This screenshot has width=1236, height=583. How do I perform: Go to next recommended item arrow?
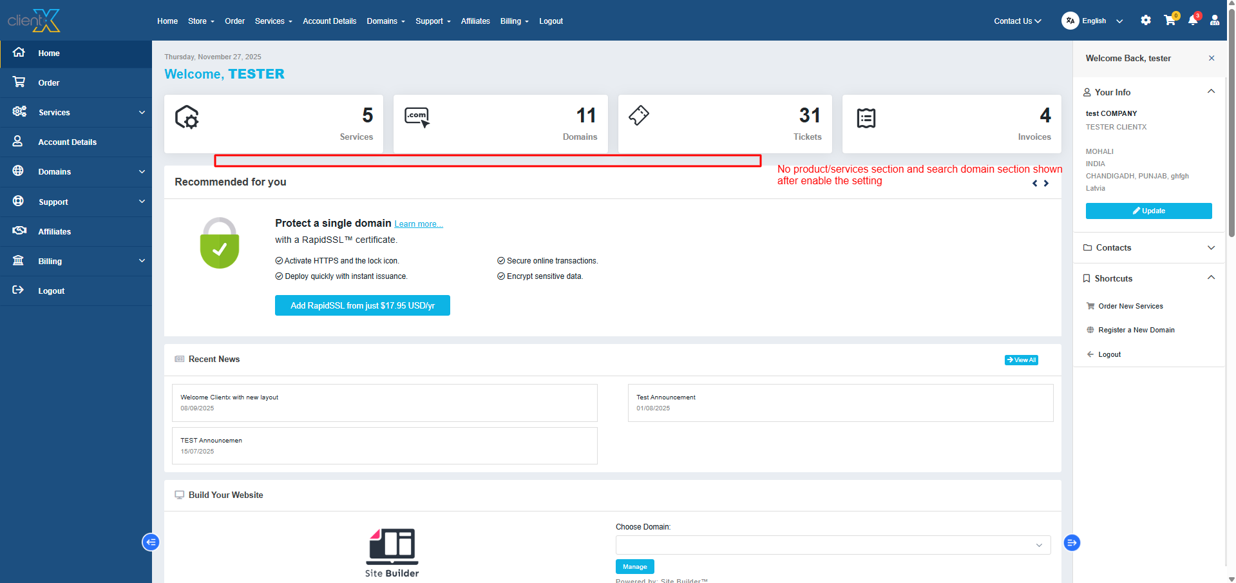click(x=1046, y=184)
